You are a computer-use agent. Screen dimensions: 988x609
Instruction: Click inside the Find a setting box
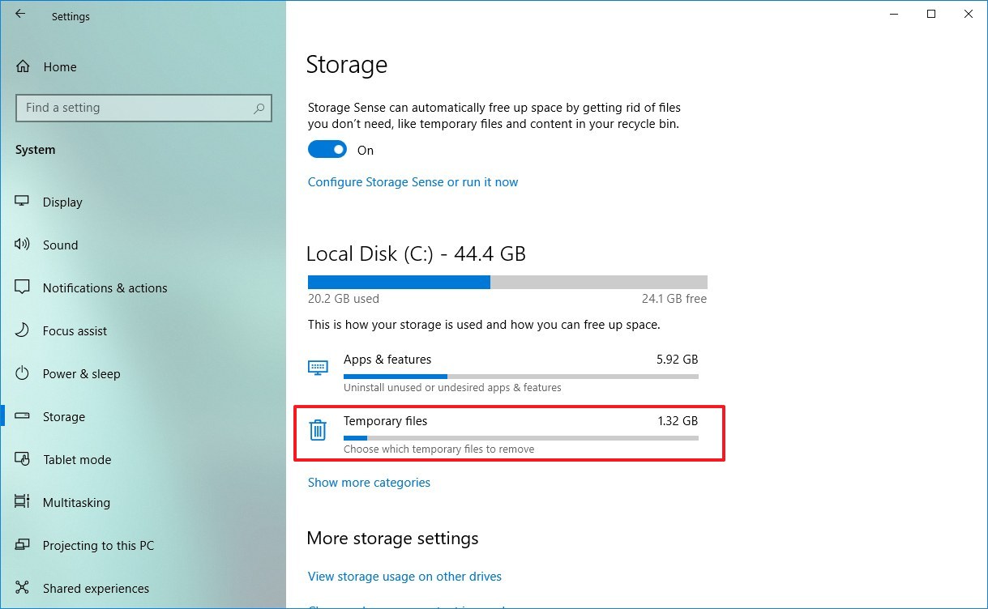pyautogui.click(x=143, y=108)
